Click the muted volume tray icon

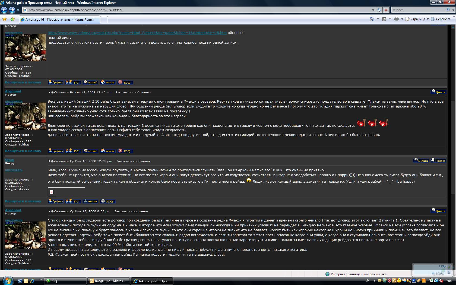point(441,281)
